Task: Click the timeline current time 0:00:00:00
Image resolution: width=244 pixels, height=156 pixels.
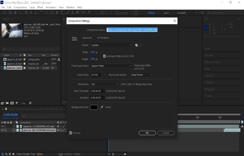Action: 10,115
